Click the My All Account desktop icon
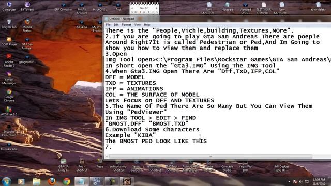The image size is (331, 186). tap(82, 8)
